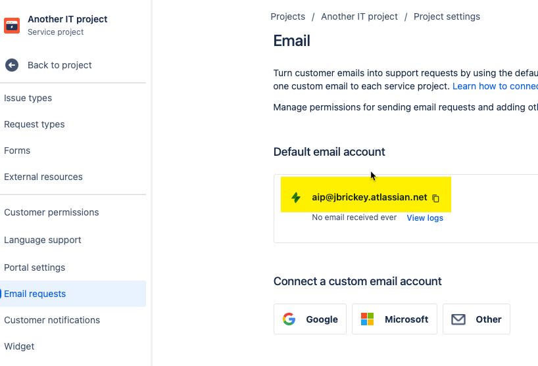Click the envelope icon for Other
This screenshot has height=366, width=538.
pyautogui.click(x=458, y=319)
